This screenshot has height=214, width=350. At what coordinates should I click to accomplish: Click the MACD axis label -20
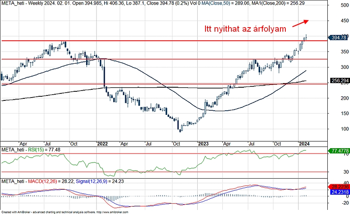pos(345,203)
